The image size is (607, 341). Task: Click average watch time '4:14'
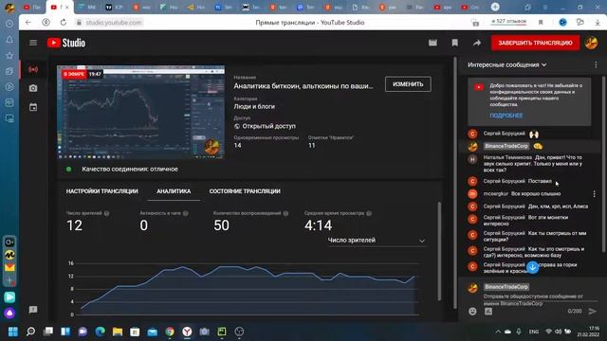click(x=318, y=225)
